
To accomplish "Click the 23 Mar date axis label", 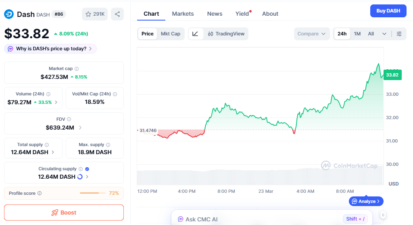I will point(266,191).
